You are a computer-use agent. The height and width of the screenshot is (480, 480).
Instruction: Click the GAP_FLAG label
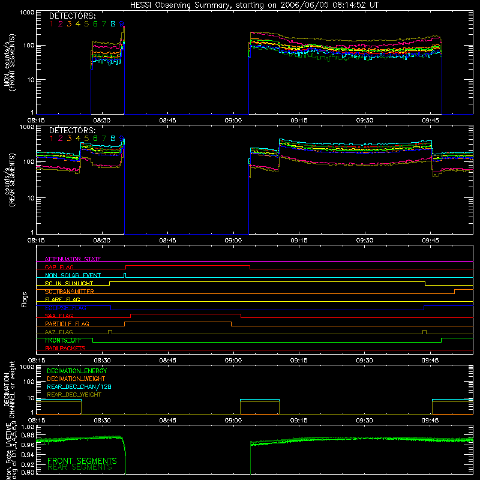pyautogui.click(x=59, y=267)
